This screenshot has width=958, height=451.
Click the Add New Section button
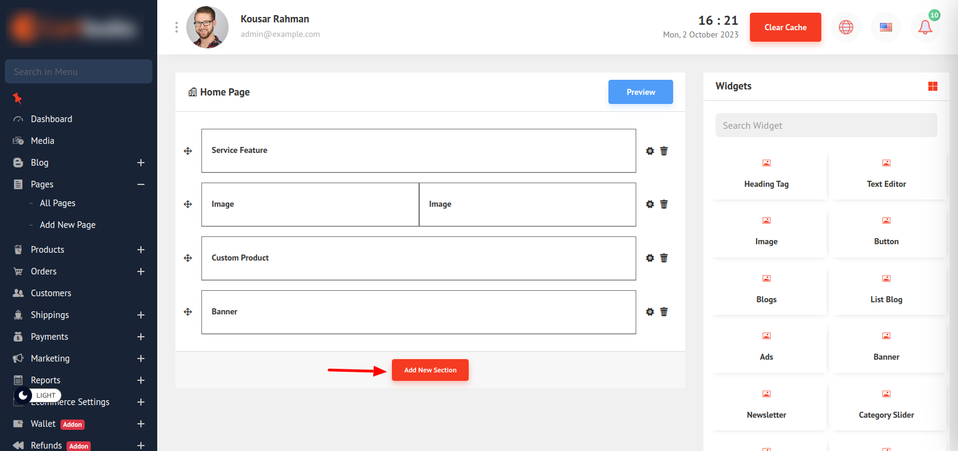pyautogui.click(x=430, y=370)
